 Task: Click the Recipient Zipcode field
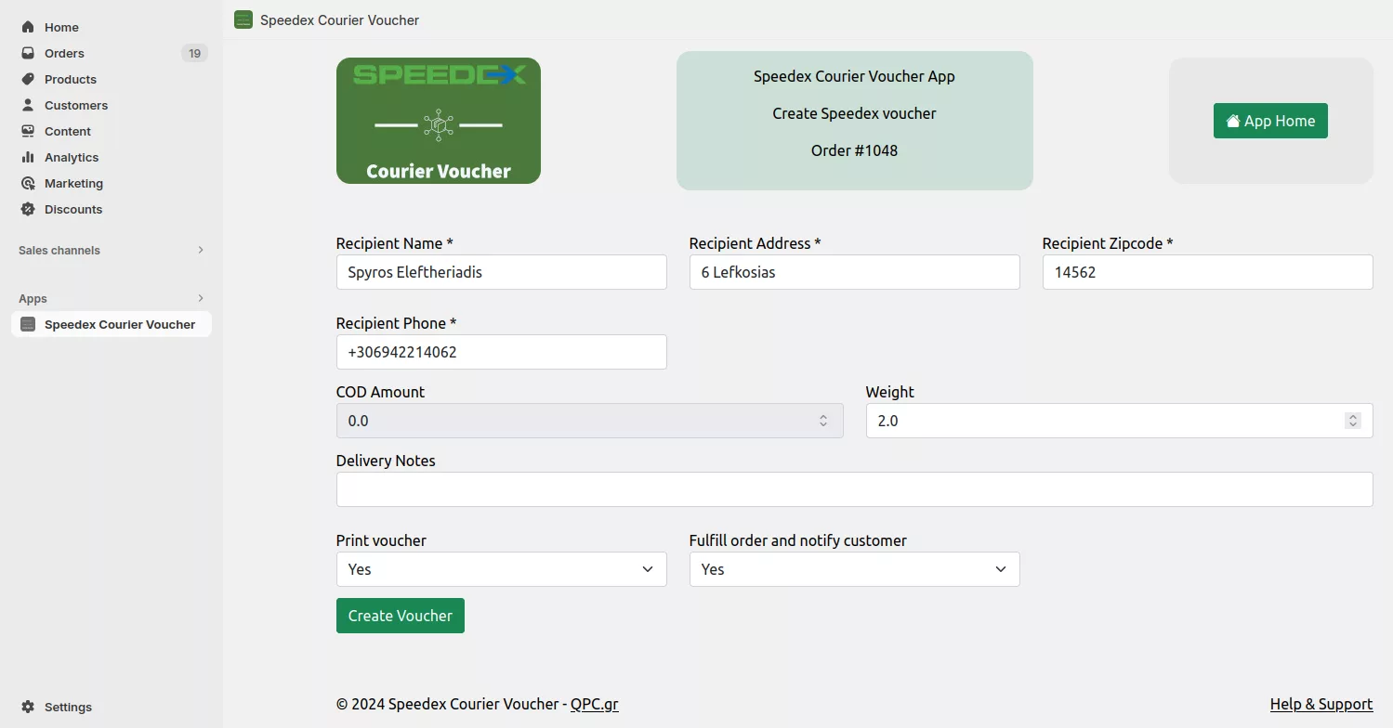point(1208,272)
